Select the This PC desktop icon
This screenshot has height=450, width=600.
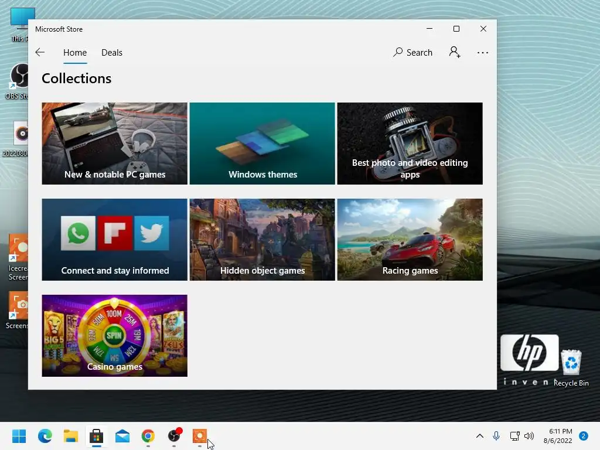[x=19, y=25]
